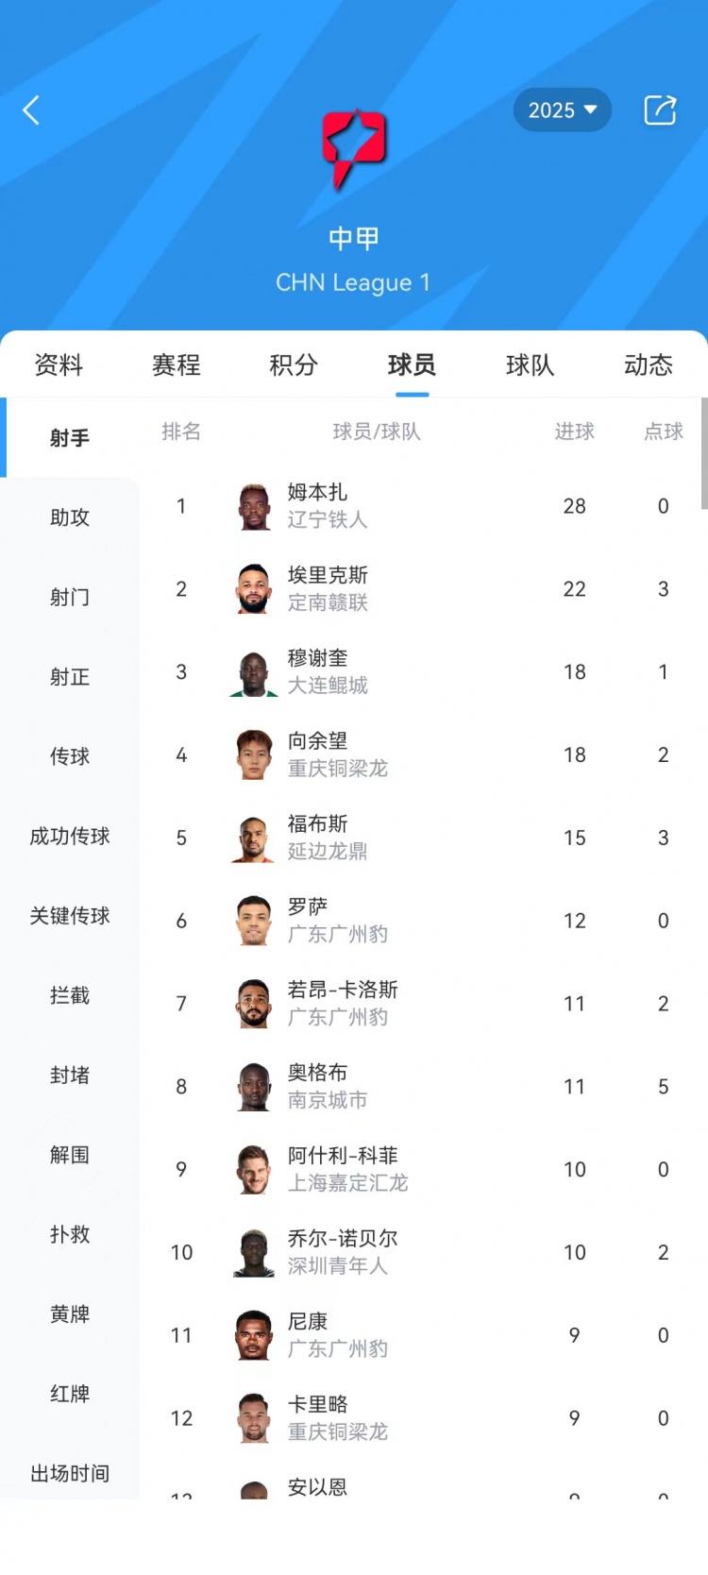
Task: Choose the 扑救 stats category
Action: pyautogui.click(x=70, y=1235)
